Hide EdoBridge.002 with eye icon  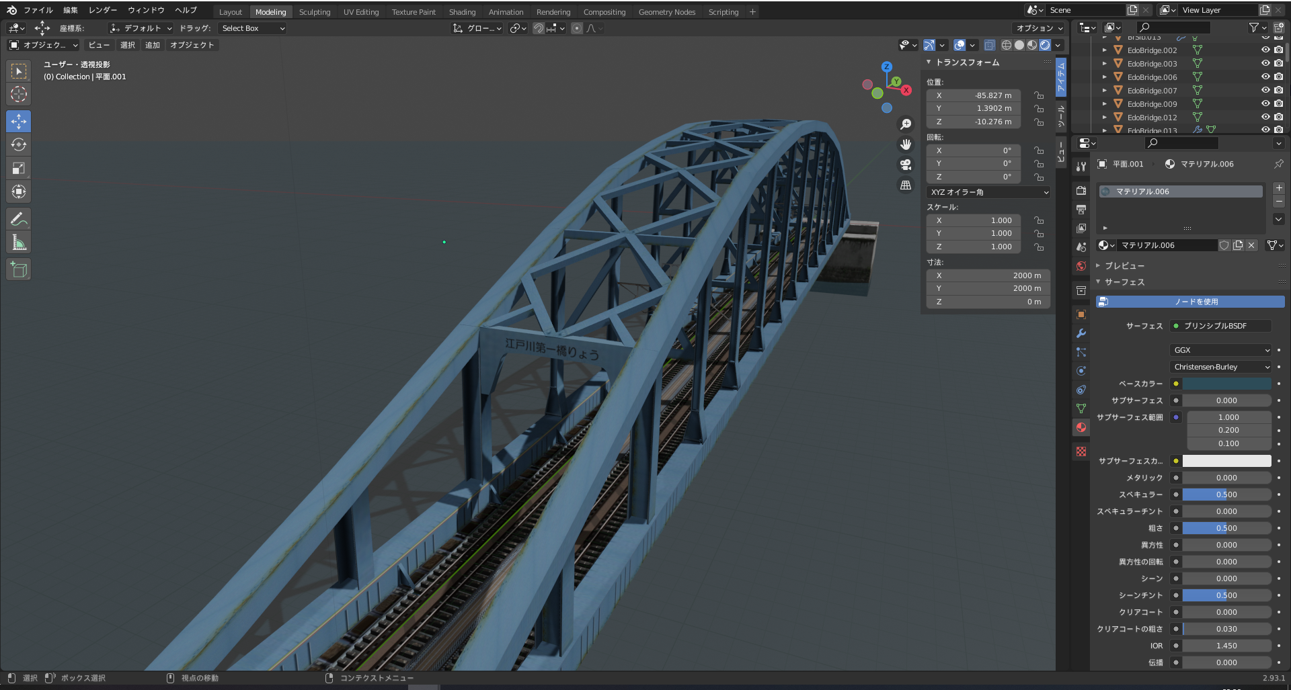pos(1265,50)
